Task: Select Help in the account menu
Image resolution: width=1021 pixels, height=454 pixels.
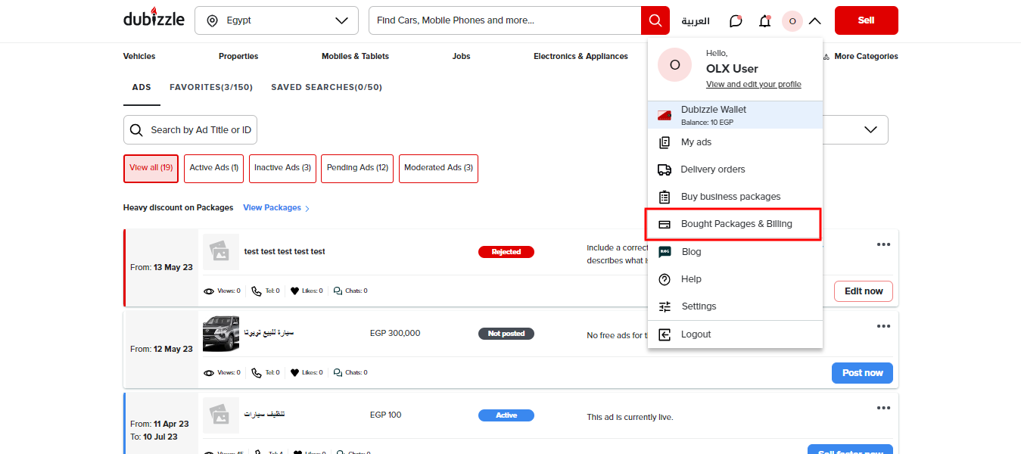Action: 735,279
